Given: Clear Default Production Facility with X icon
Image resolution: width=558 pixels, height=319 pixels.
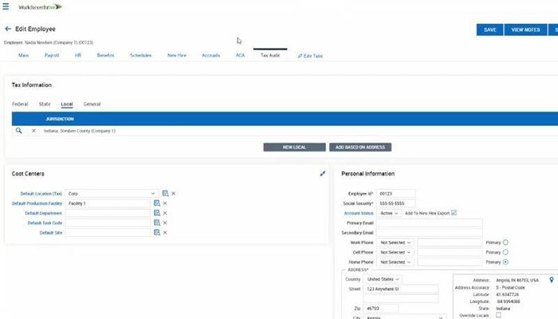Looking at the screenshot, I should coord(165,203).
